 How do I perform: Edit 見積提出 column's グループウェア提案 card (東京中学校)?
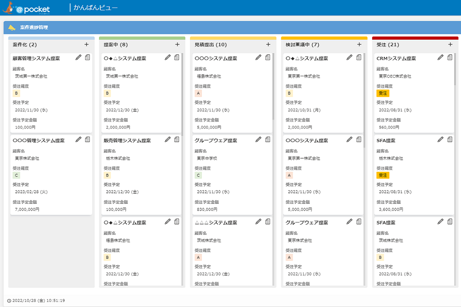tap(258, 139)
